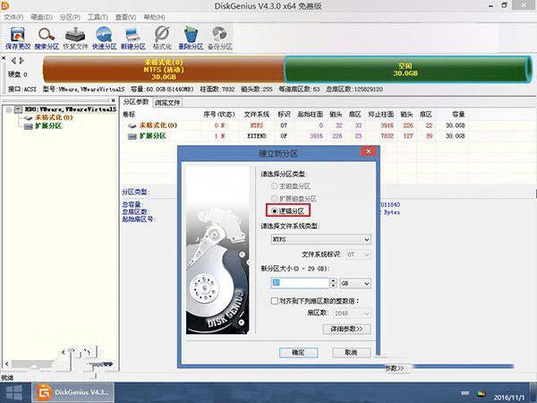This screenshot has height=403, width=537.
Task: Close the disk tree panel with its X
Action: 114,100
